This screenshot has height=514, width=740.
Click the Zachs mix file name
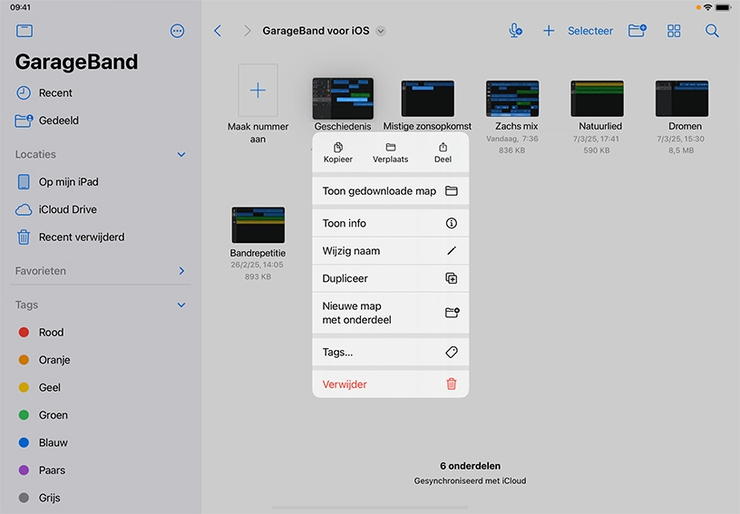516,126
